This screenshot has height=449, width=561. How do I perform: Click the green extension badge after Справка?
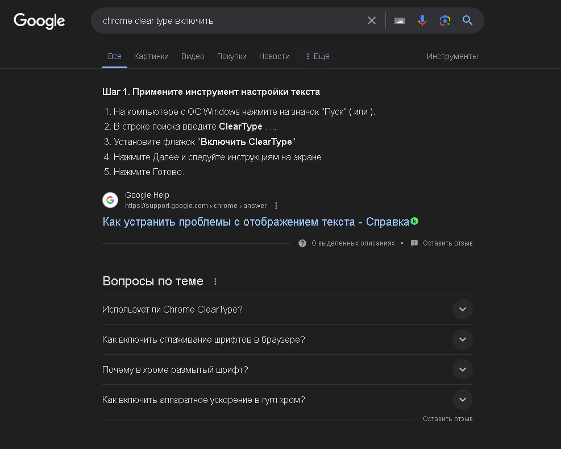[414, 221]
